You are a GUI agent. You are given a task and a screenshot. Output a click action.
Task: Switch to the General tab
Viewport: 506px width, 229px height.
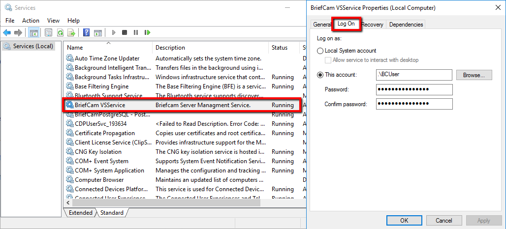pyautogui.click(x=322, y=25)
